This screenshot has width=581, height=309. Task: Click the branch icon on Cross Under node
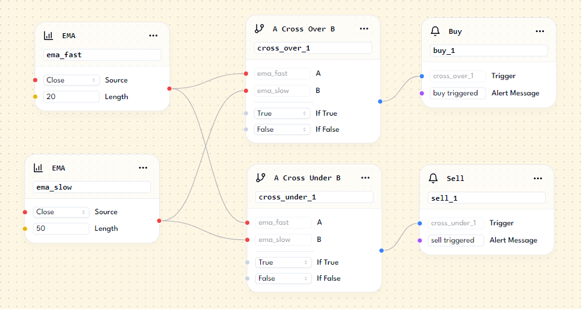[x=260, y=178]
